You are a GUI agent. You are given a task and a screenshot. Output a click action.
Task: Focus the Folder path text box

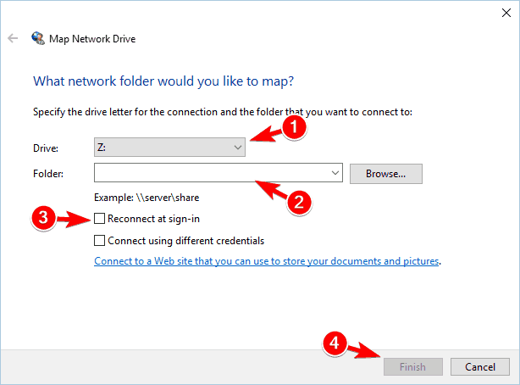[x=212, y=173]
